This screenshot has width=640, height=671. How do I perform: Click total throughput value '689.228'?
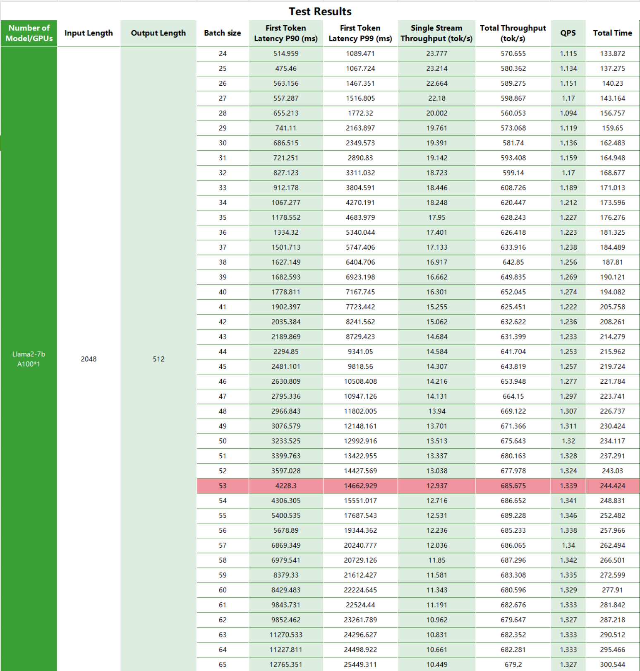(513, 515)
